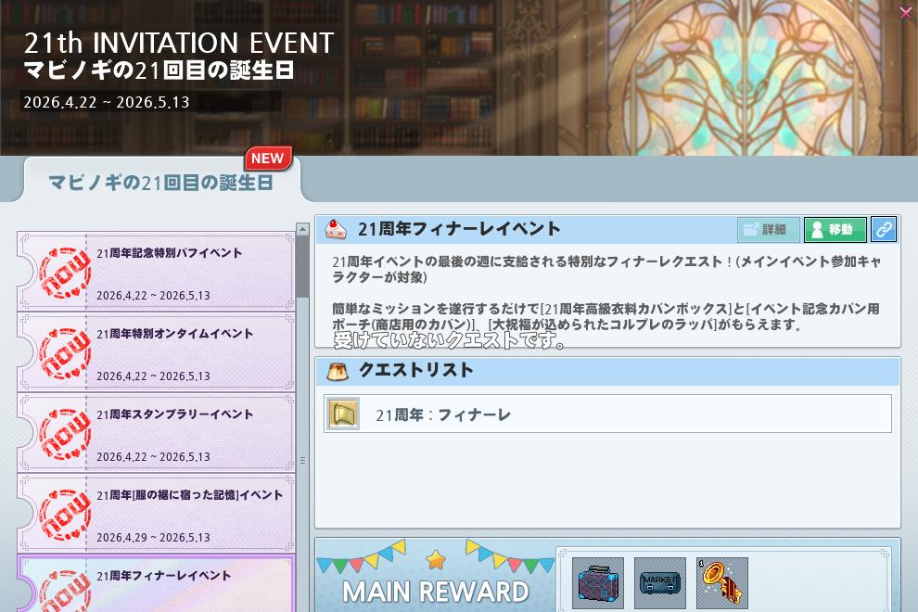Click the 21th INVITATION EVENT banner title
This screenshot has height=612, width=918.
pyautogui.click(x=179, y=43)
